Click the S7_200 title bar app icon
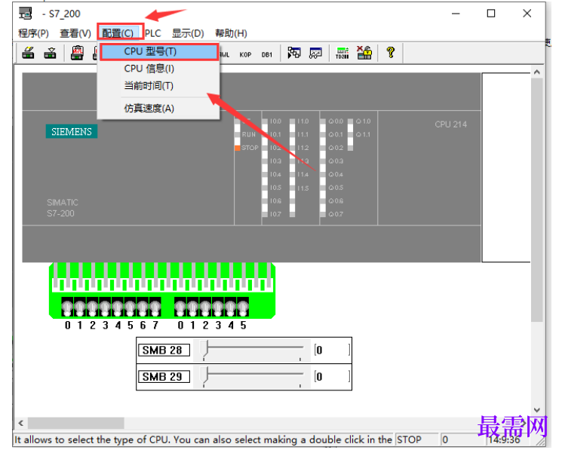This screenshot has height=450, width=562. coord(26,14)
